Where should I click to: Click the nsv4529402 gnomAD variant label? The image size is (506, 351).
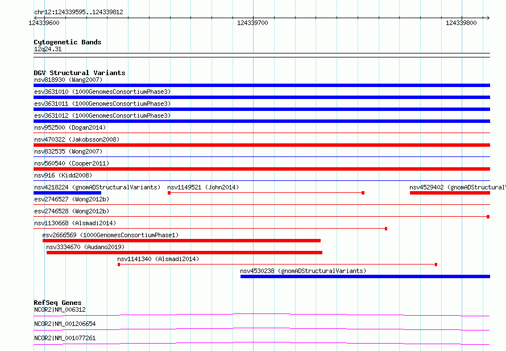pyautogui.click(x=458, y=187)
